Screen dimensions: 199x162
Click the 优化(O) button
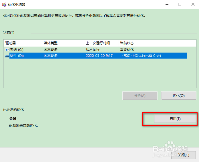pos(179,96)
